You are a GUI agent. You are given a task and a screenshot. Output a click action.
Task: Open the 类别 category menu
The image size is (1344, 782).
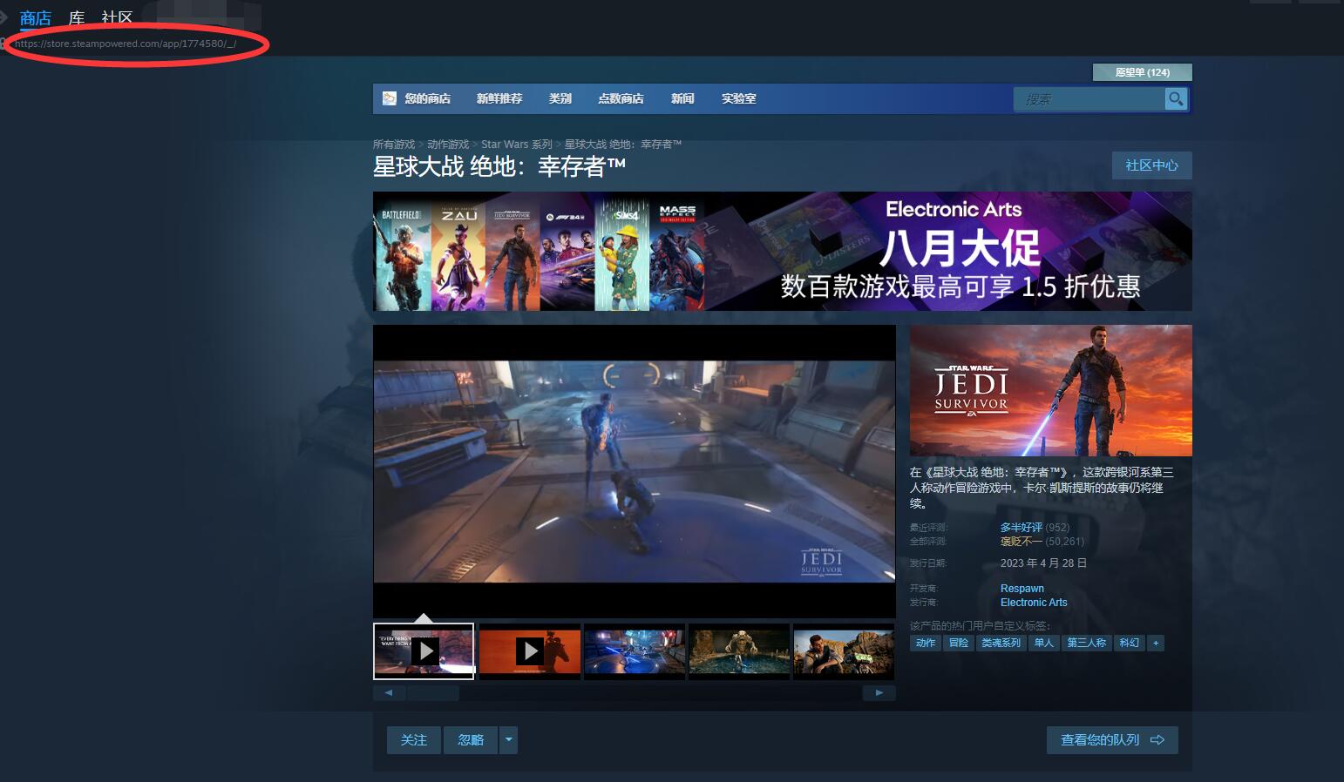(560, 98)
